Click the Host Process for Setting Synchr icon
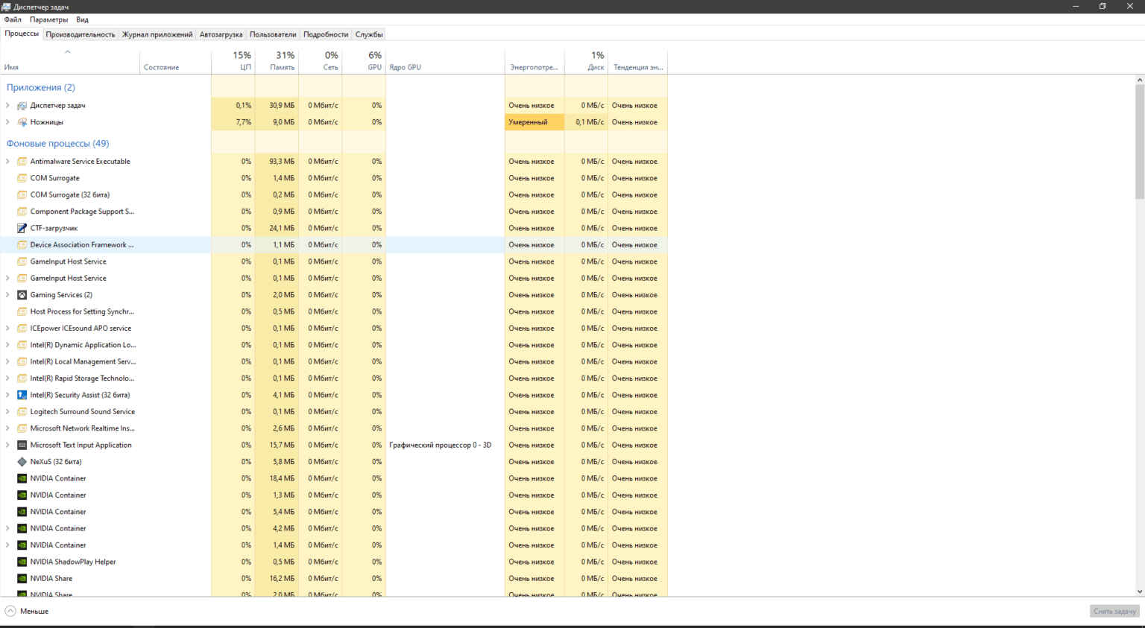 tap(22, 311)
